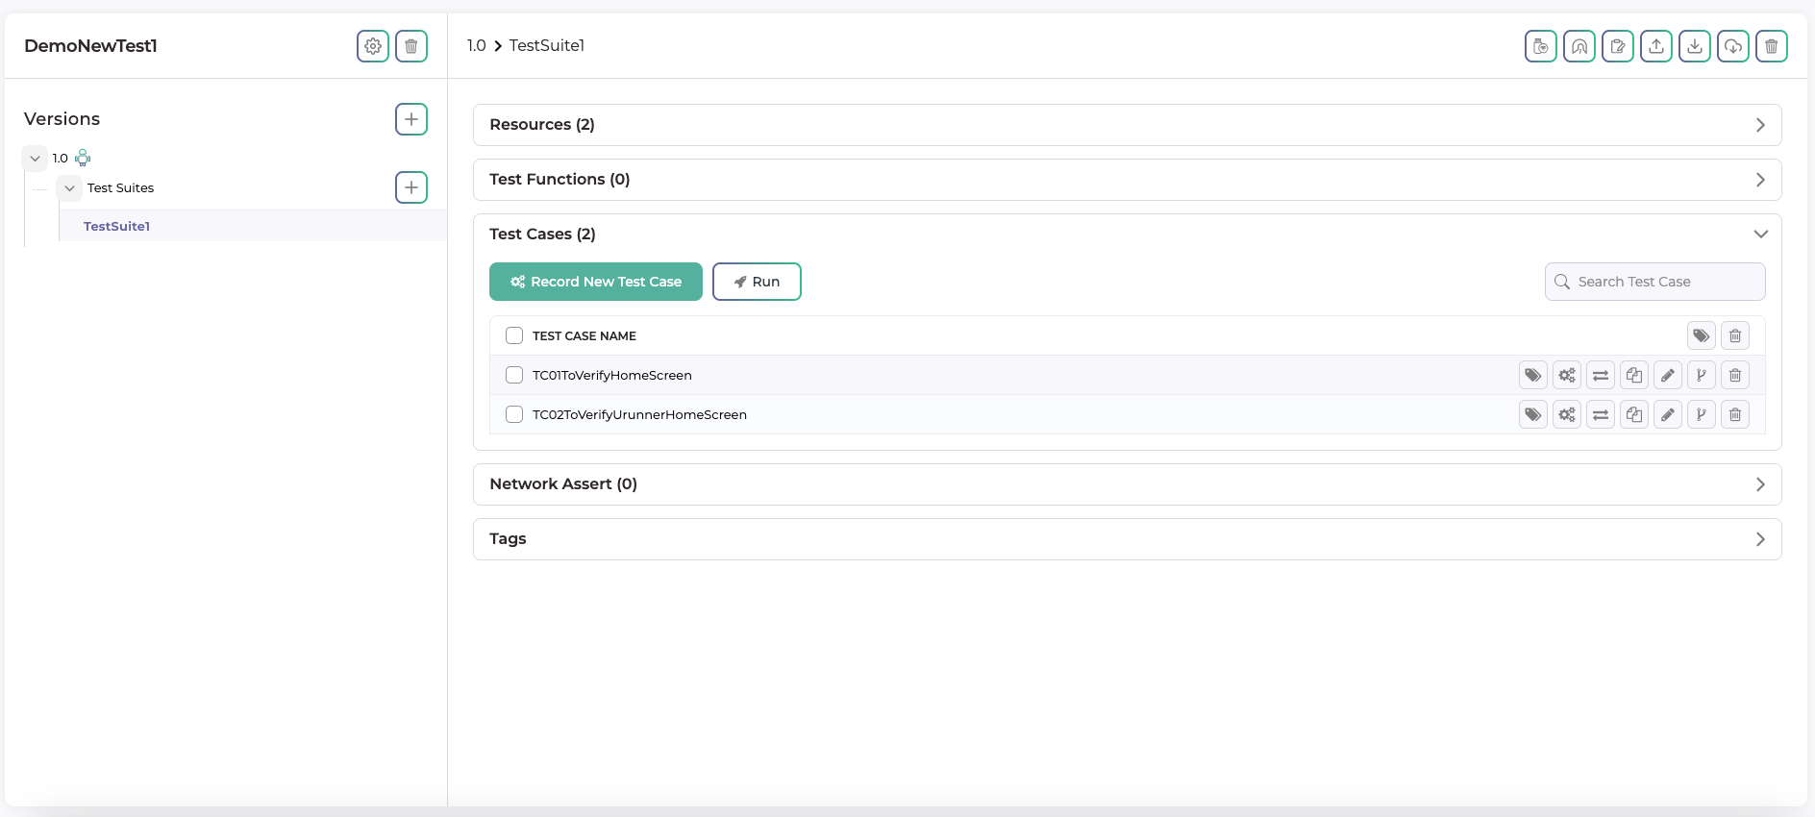1815x817 pixels.
Task: Collapse the 1.0 version tree node
Action: pyautogui.click(x=36, y=159)
